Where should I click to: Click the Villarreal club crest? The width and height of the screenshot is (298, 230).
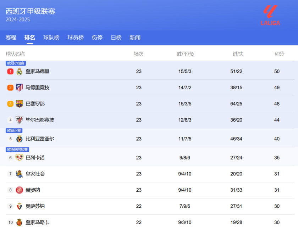coord(19,139)
